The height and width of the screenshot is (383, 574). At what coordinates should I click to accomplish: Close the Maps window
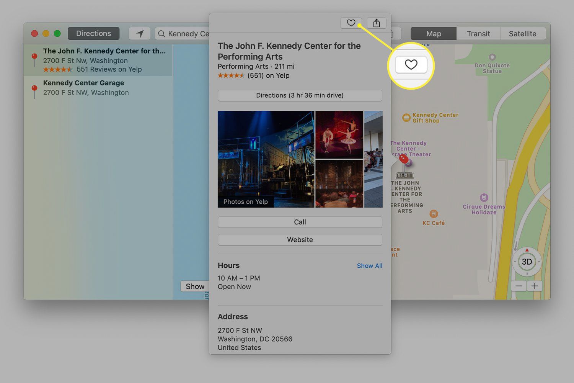click(x=34, y=34)
